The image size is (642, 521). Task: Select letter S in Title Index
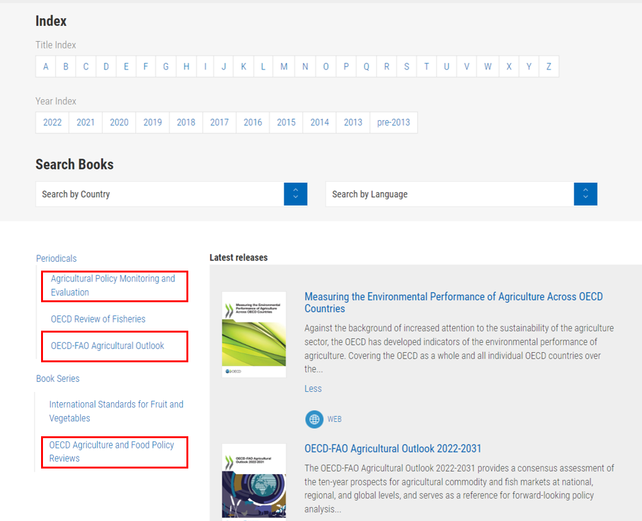pyautogui.click(x=406, y=66)
